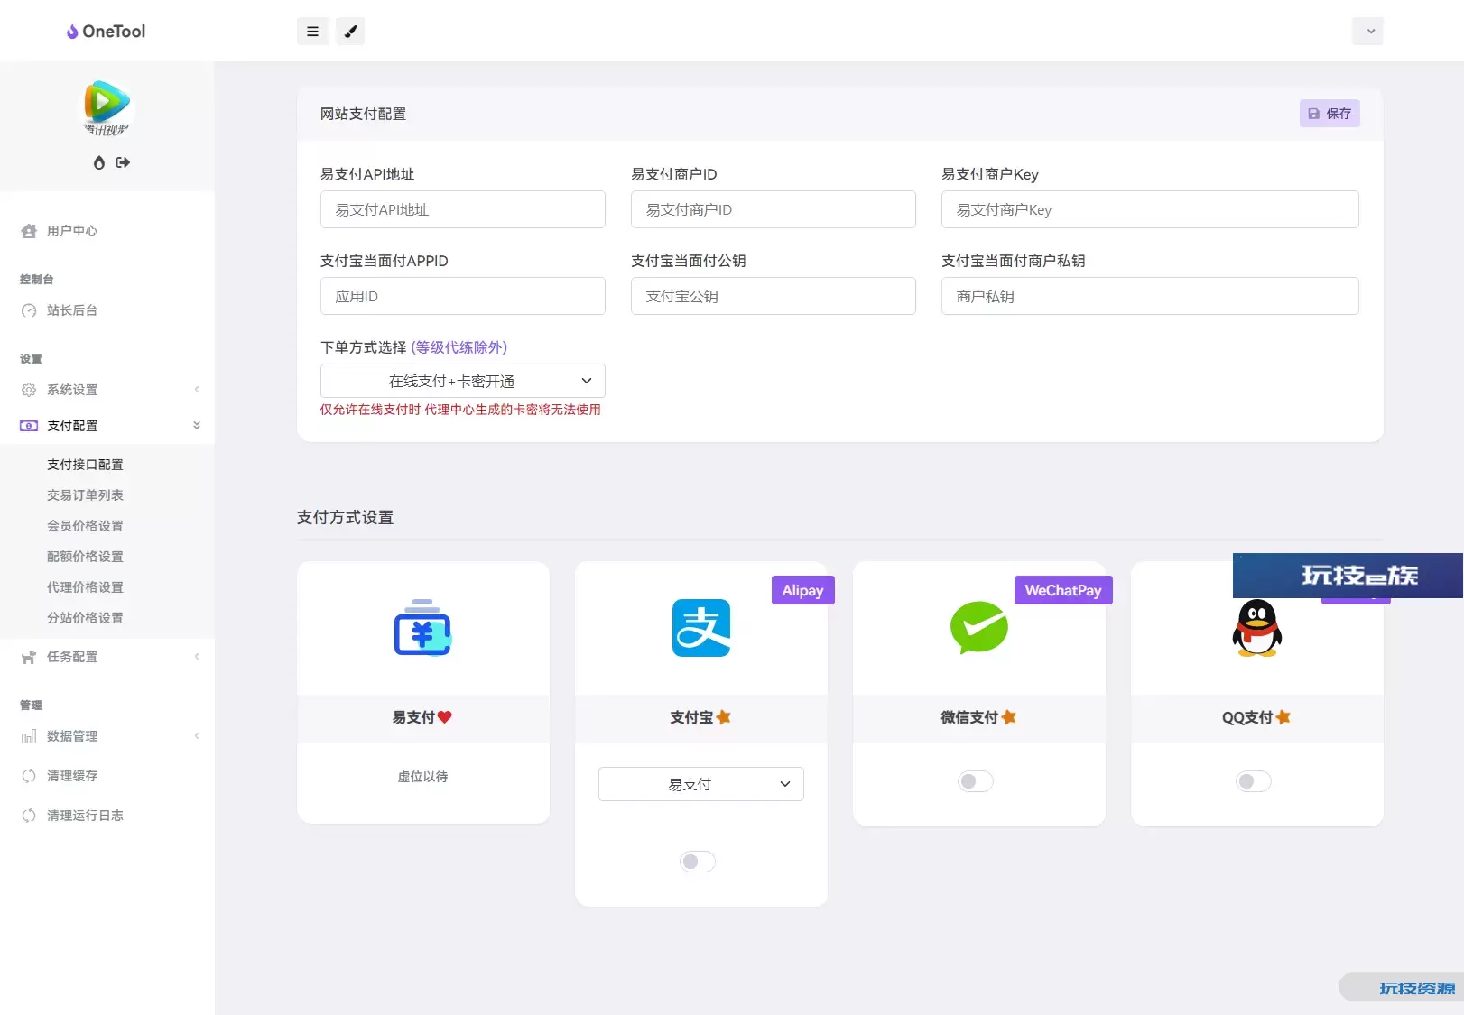Click the 网站支付配置 card title
1464x1015 pixels.
[363, 114]
